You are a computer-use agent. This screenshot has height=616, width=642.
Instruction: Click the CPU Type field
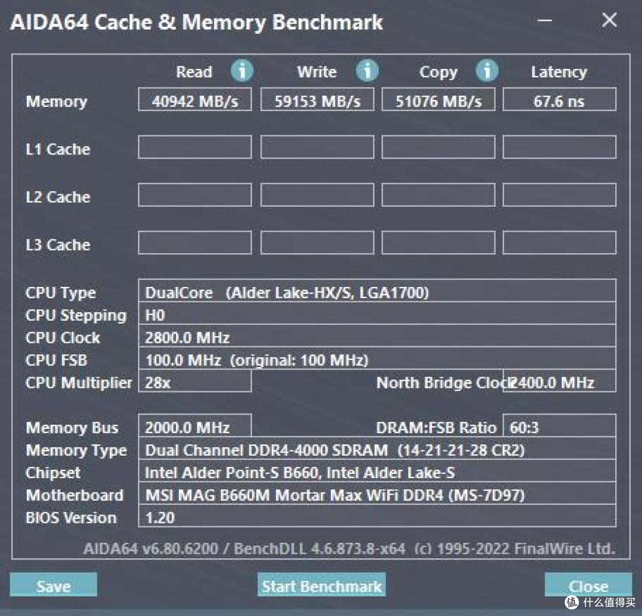pyautogui.click(x=377, y=291)
